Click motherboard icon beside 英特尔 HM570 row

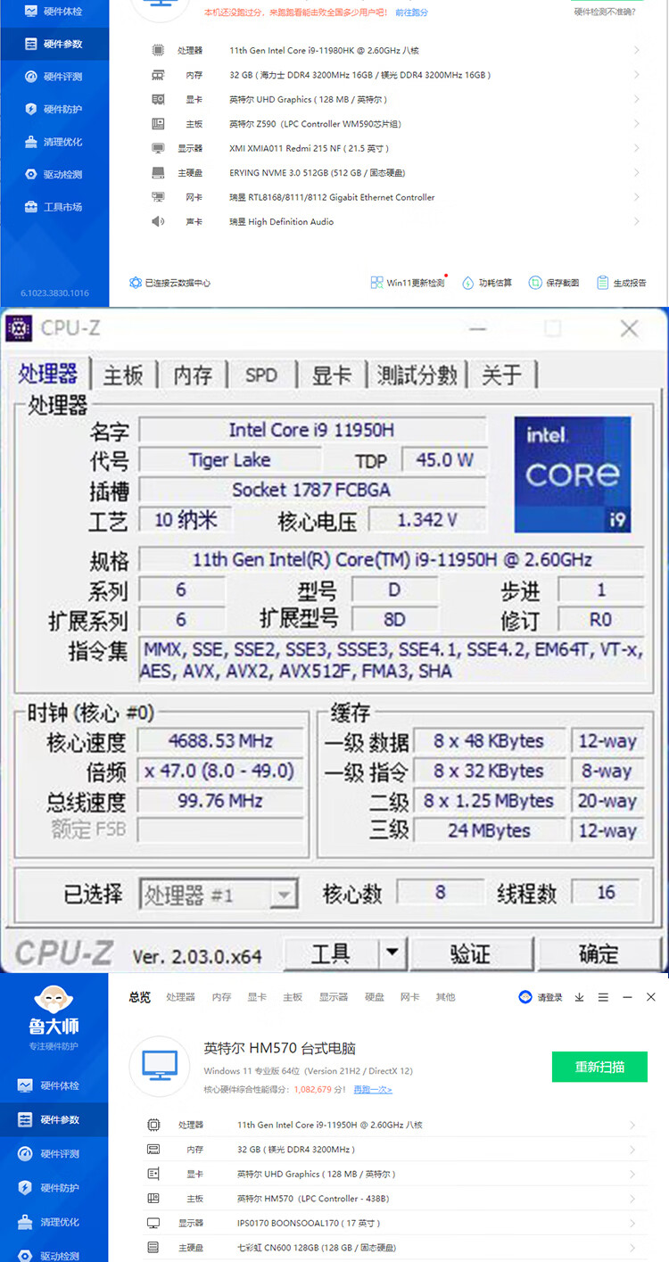tap(153, 1199)
